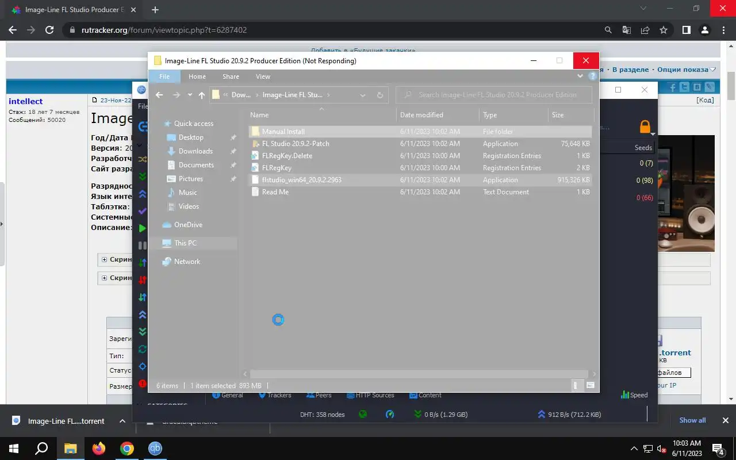Open Windows notification center
The image size is (736, 460).
coord(718,449)
